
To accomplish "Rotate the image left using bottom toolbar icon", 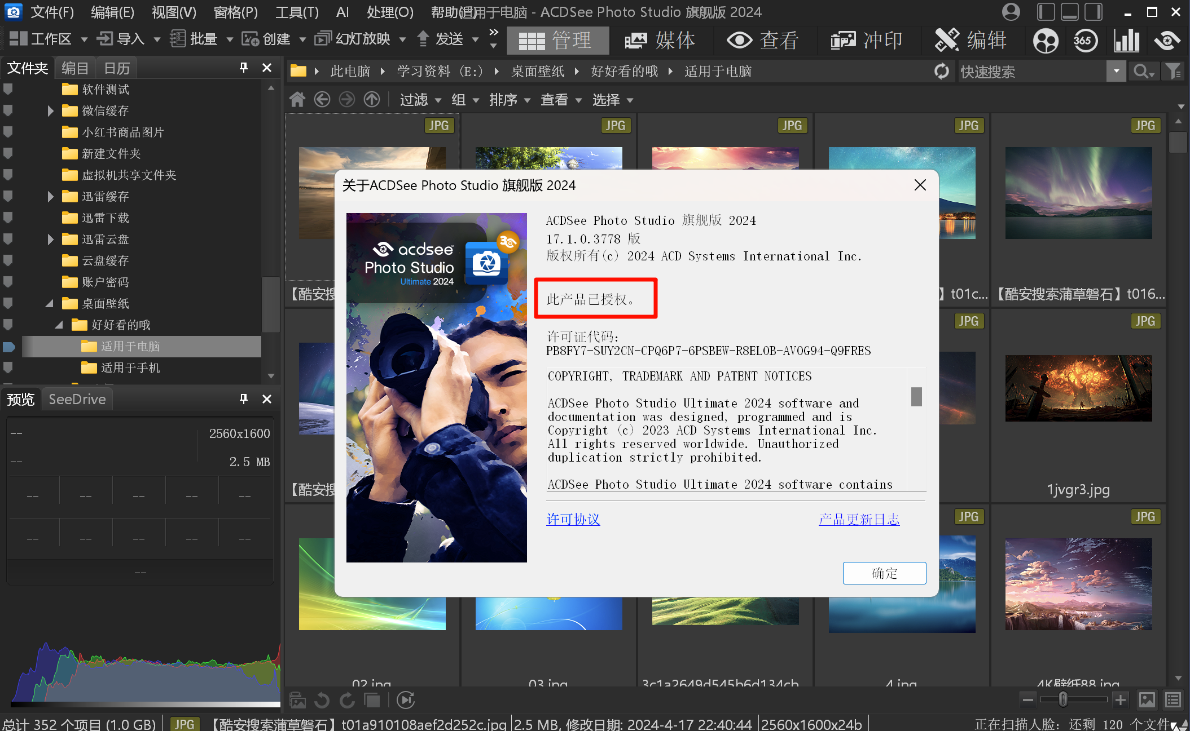I will point(322,700).
